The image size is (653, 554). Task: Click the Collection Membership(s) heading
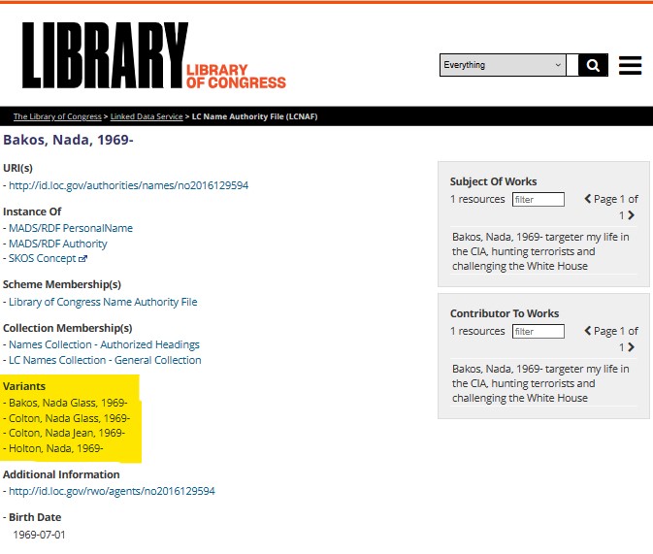(68, 328)
